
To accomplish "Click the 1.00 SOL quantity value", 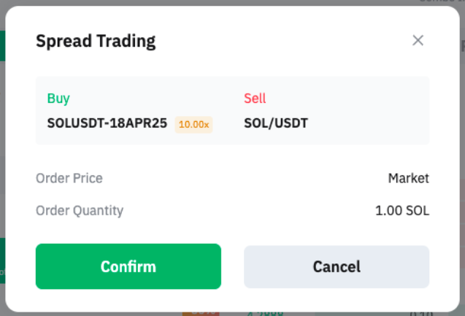I will (402, 211).
